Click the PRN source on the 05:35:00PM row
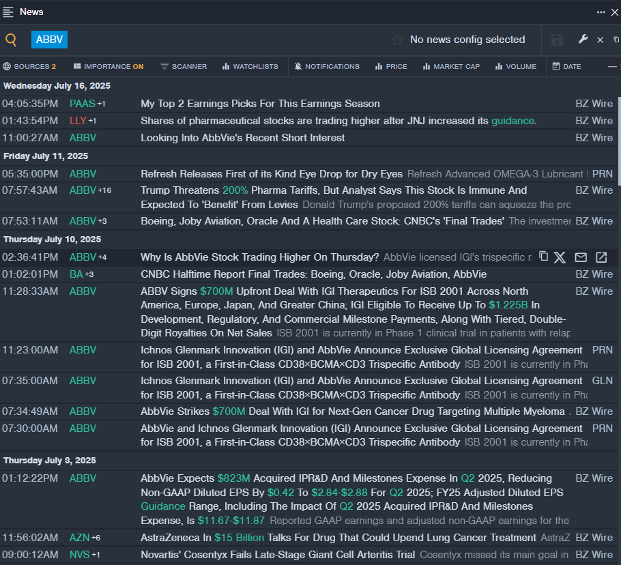This screenshot has height=565, width=621. (x=603, y=174)
